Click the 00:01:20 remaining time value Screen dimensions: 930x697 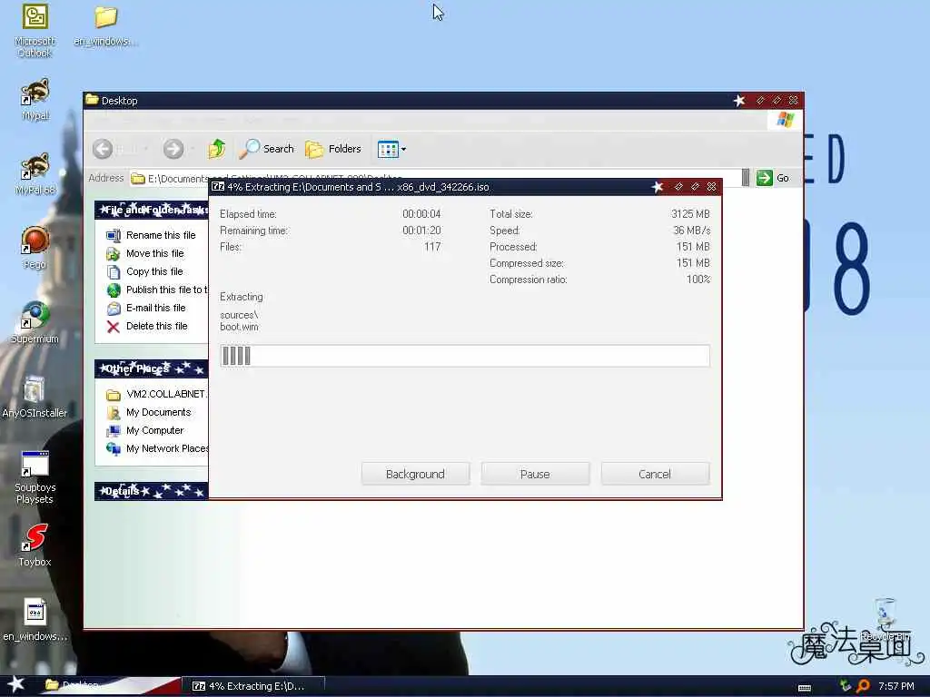coord(421,231)
